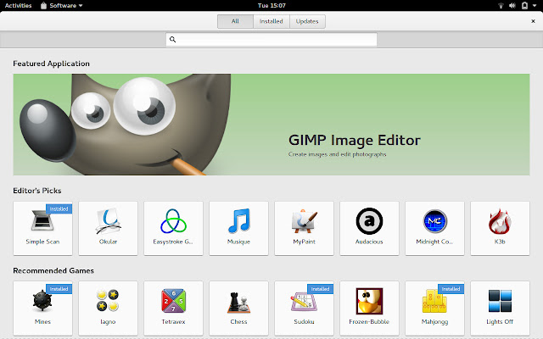This screenshot has width=543, height=339.
Task: Open the Tetravex game icon
Action: pos(173,301)
